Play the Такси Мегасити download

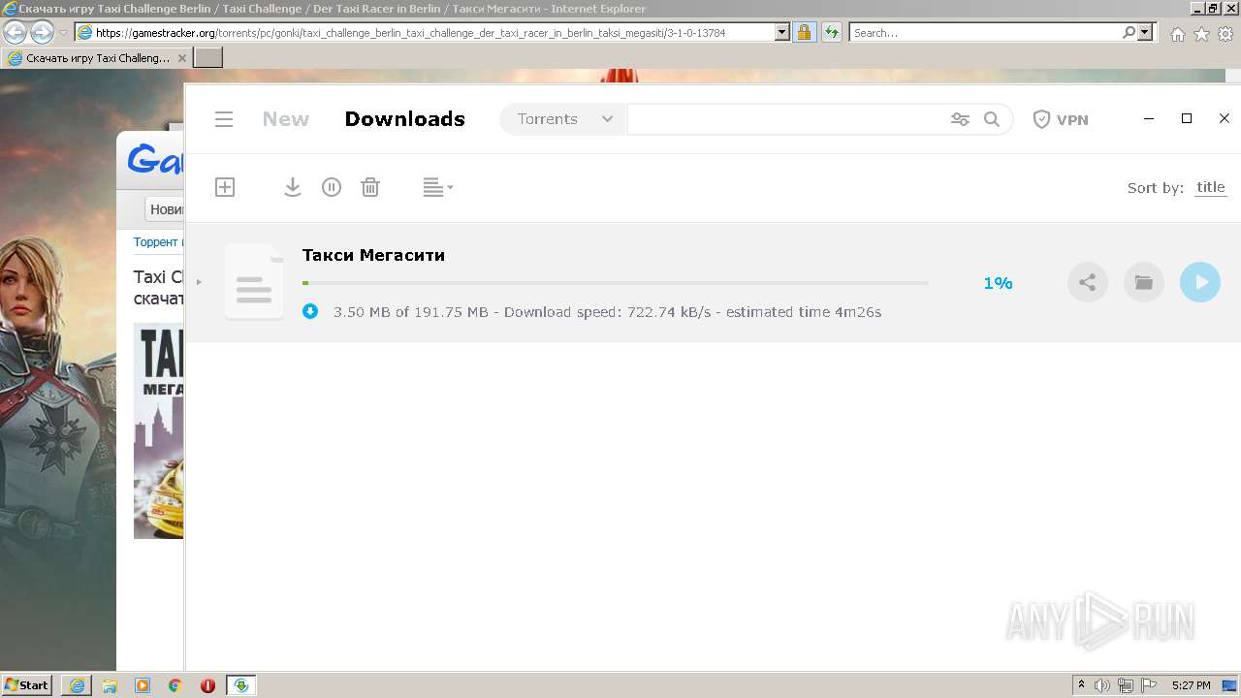[1200, 282]
